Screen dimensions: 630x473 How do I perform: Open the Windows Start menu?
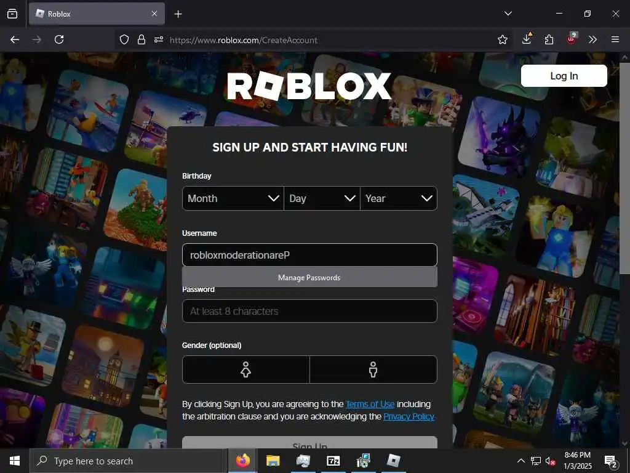(15, 461)
